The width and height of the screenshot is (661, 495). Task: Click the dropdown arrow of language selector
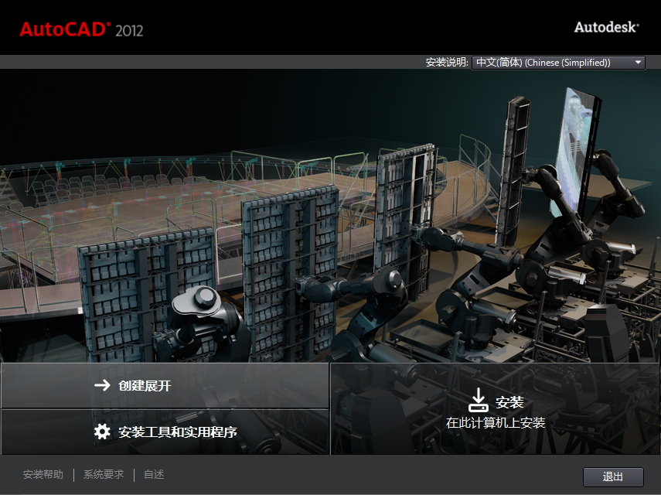pyautogui.click(x=638, y=63)
